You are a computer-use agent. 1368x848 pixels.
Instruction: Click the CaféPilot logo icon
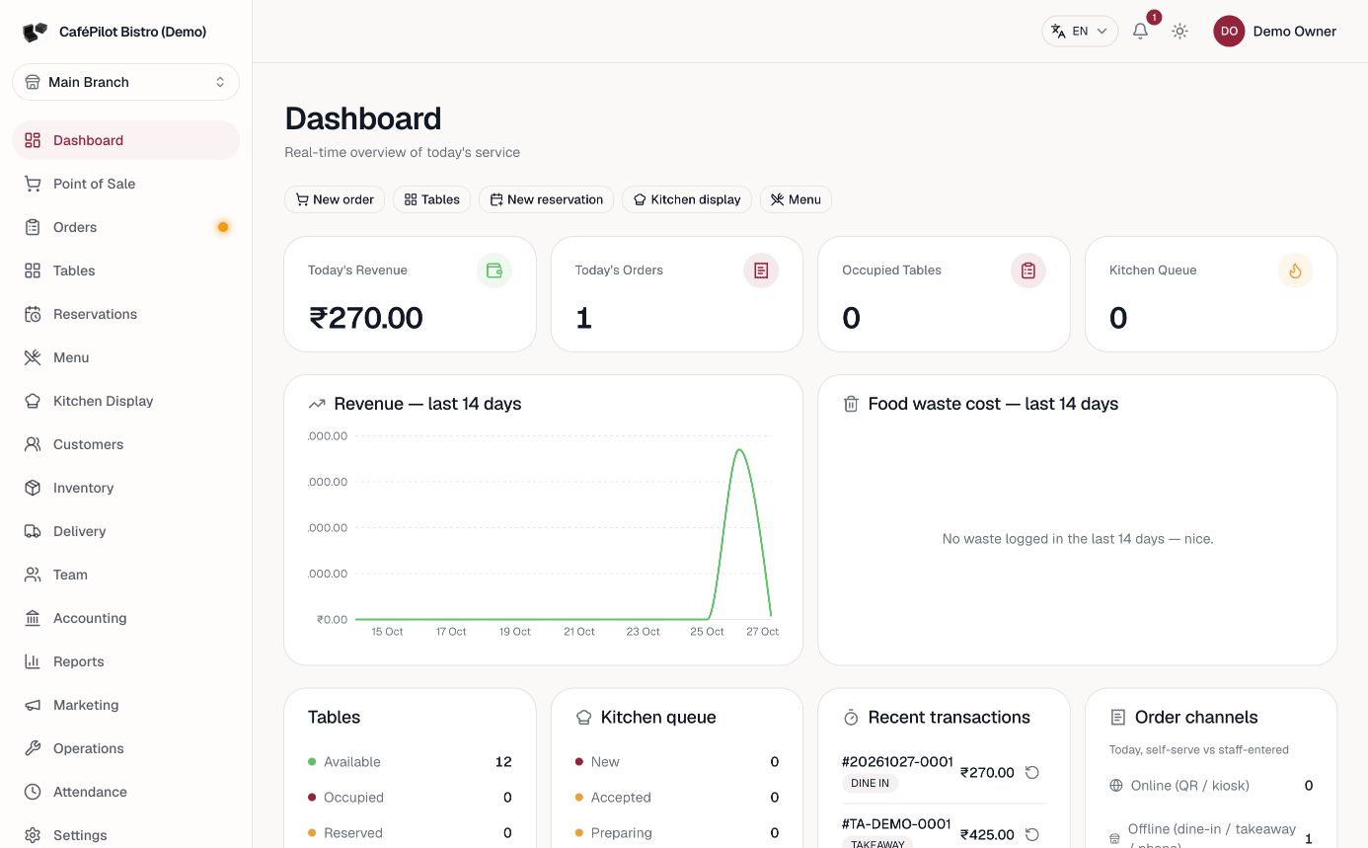pos(35,32)
